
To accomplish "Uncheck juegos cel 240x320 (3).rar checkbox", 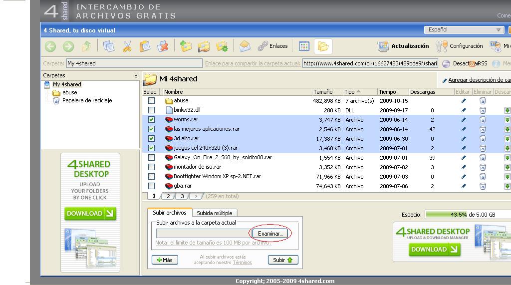I will coord(152,148).
